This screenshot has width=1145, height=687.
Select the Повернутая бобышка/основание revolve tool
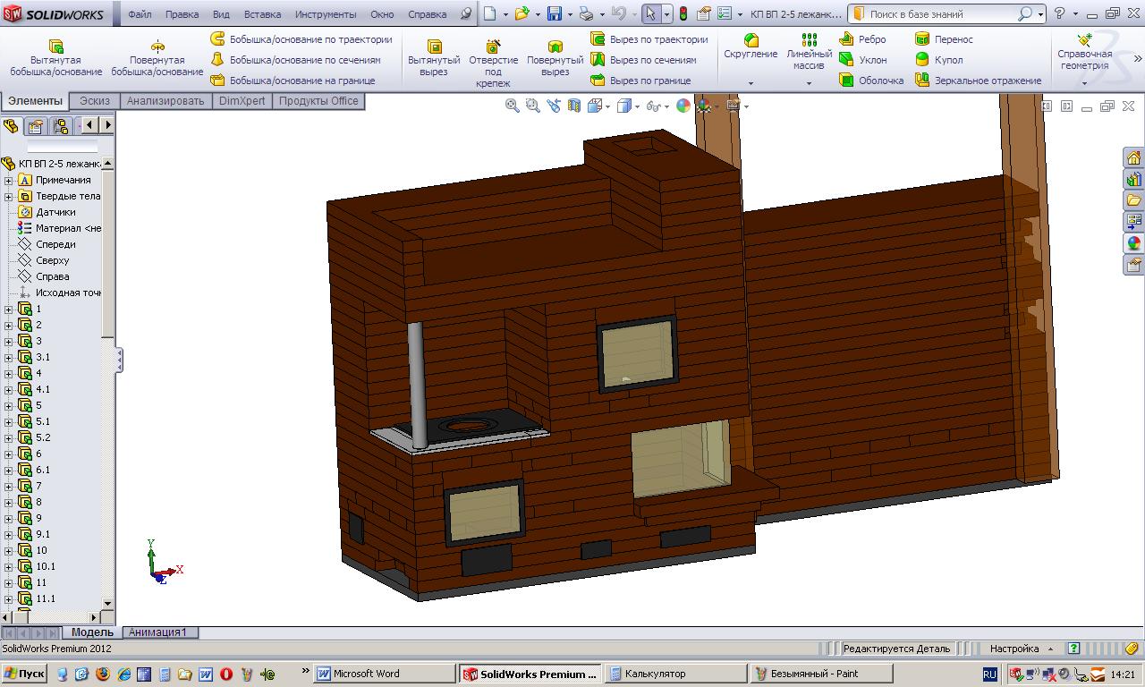click(x=157, y=57)
